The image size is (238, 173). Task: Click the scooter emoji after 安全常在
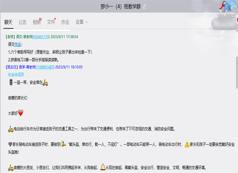(45, 82)
